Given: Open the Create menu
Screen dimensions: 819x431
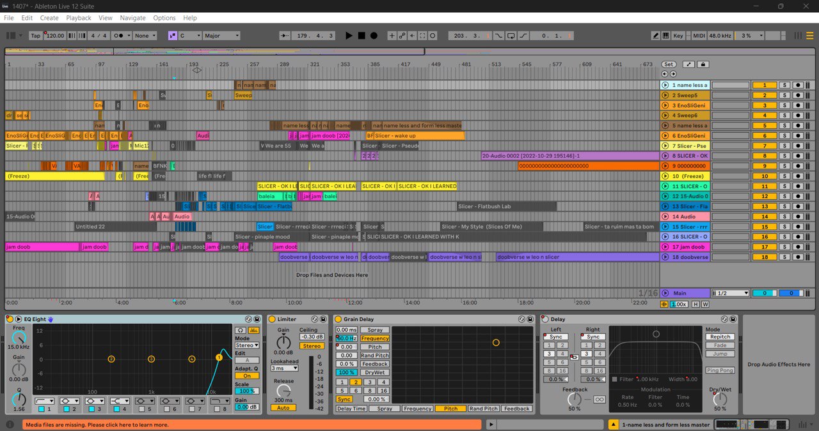Looking at the screenshot, I should 49,18.
